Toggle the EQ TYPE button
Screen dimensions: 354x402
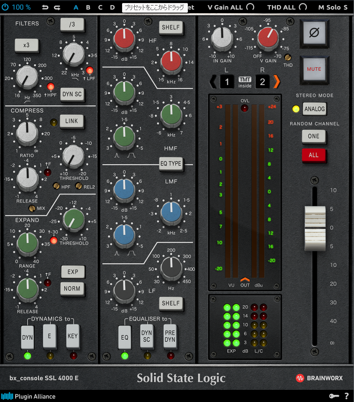click(x=171, y=164)
